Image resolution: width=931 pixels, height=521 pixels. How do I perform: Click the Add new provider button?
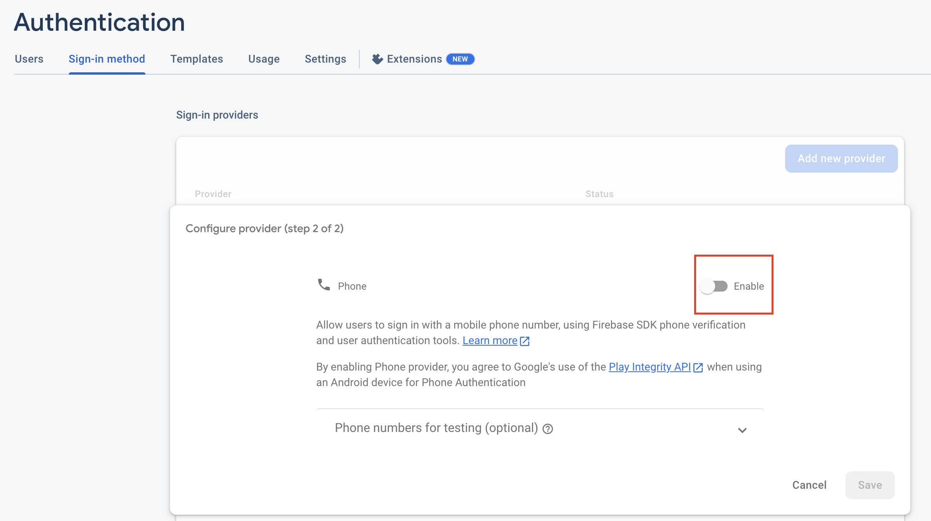(841, 159)
